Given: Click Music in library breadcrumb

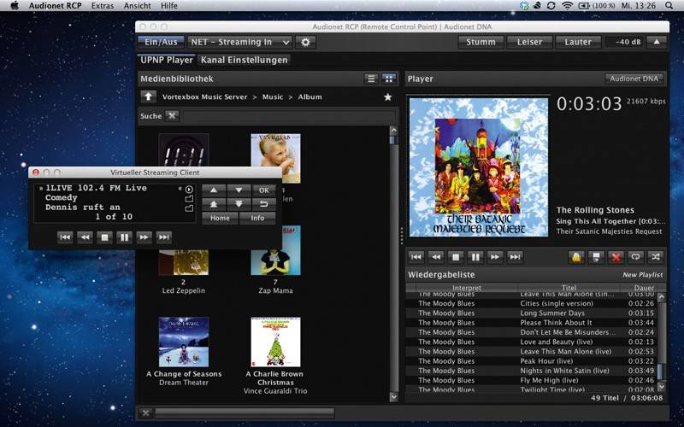Looking at the screenshot, I should (x=273, y=97).
